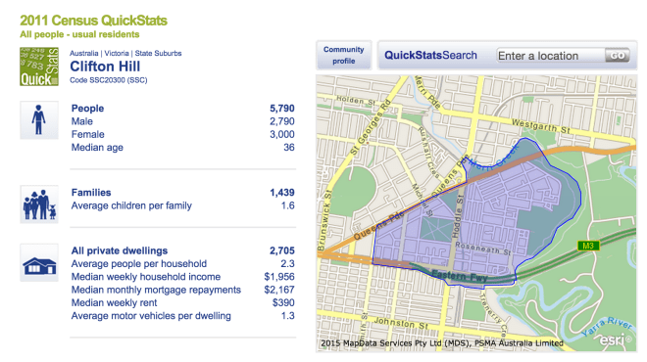
Task: Click the 2011 Census QuickStats heading
Action: (x=94, y=21)
